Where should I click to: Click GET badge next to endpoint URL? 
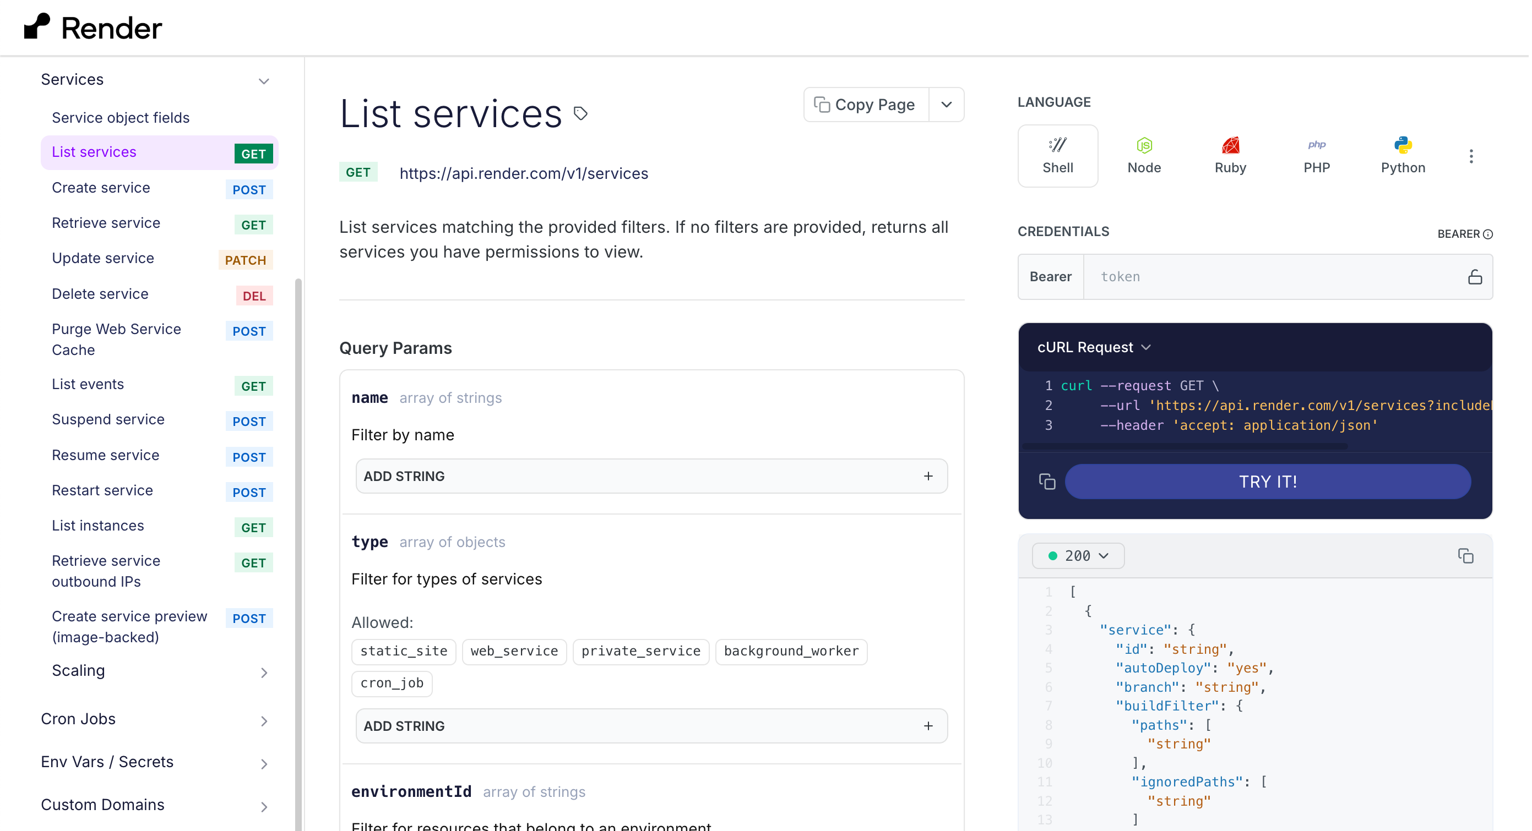pos(358,172)
